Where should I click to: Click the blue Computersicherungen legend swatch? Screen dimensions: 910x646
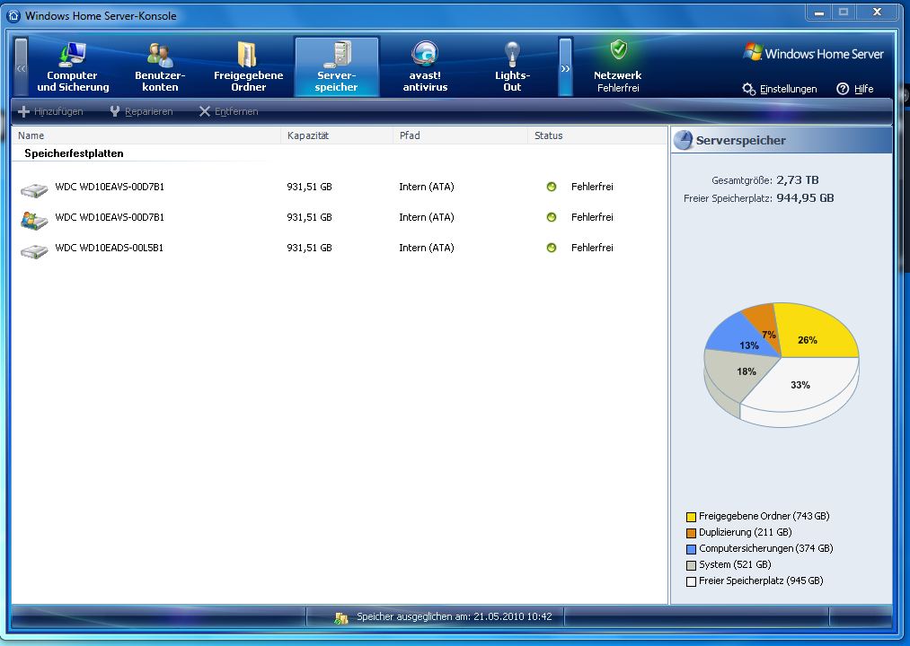coord(691,549)
